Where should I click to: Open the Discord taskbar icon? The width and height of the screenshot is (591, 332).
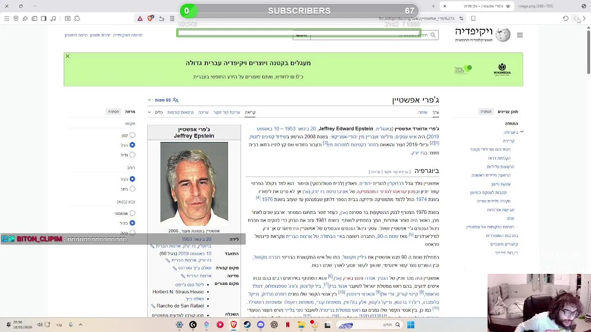pyautogui.click(x=260, y=325)
